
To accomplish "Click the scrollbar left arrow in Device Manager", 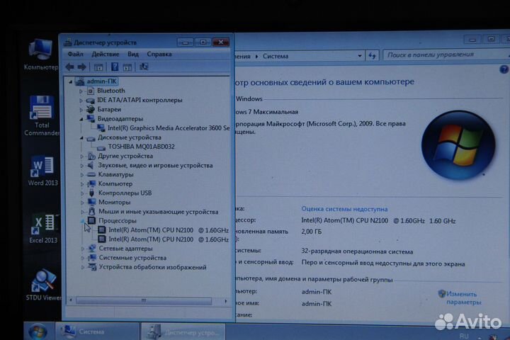I will 71,300.
